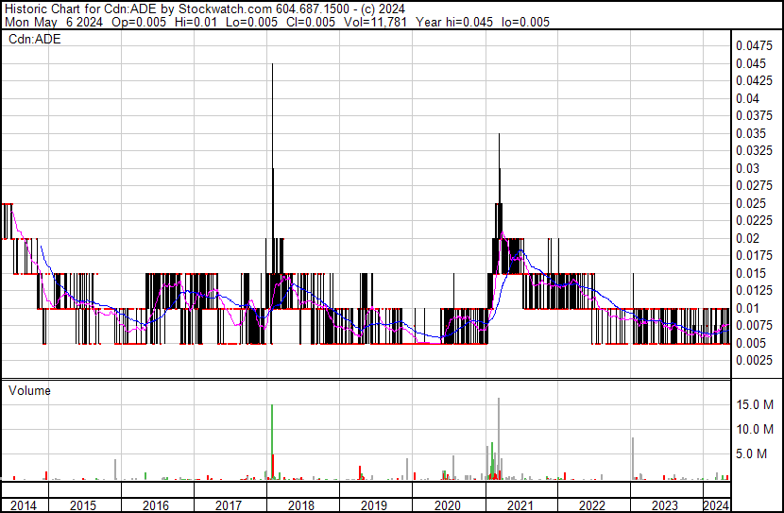
Task: Click the Cdn:ADE symbol label in chart
Action: pyautogui.click(x=34, y=40)
